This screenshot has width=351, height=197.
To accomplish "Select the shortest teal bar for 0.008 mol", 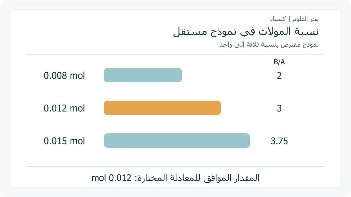I will coord(143,75).
